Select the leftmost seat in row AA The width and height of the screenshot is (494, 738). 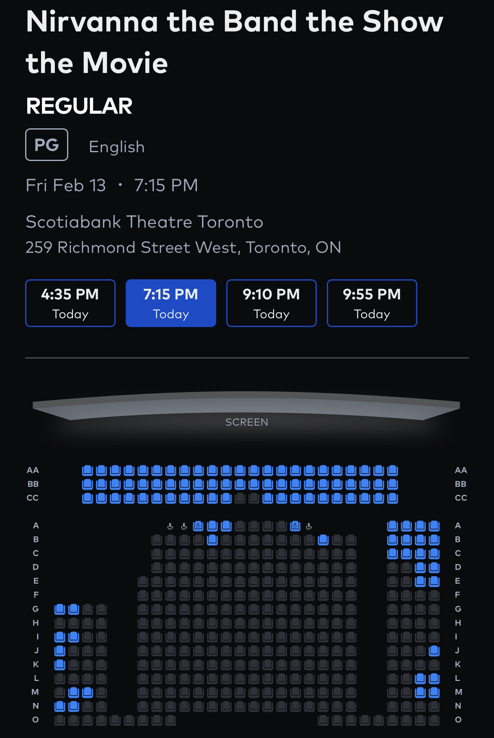tap(87, 470)
